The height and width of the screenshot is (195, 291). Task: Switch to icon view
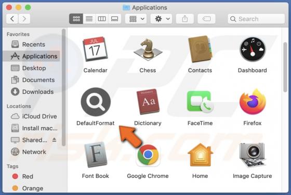pos(76,19)
